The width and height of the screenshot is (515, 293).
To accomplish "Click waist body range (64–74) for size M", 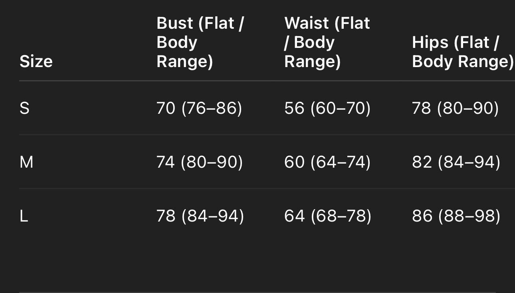I will coord(341,162).
